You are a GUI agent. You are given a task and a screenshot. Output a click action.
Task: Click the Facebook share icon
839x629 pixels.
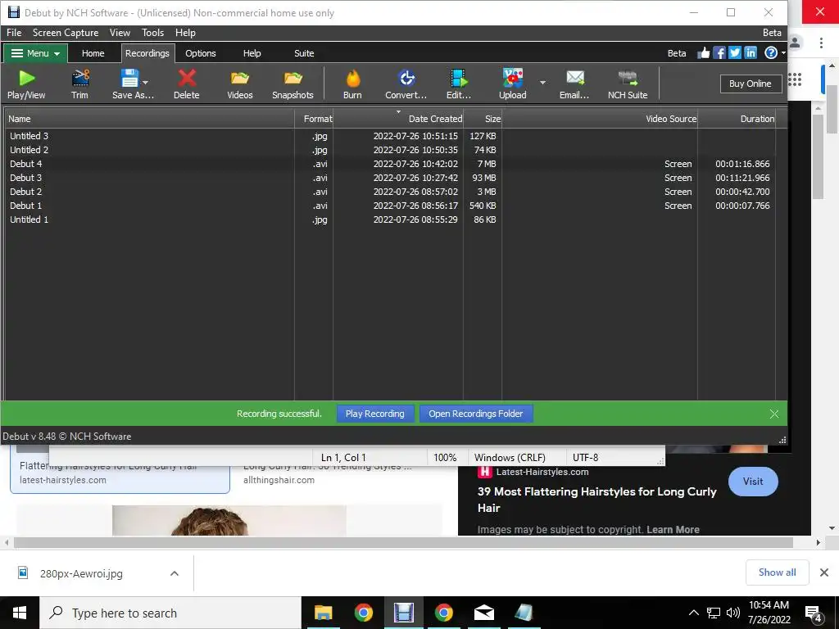(719, 53)
